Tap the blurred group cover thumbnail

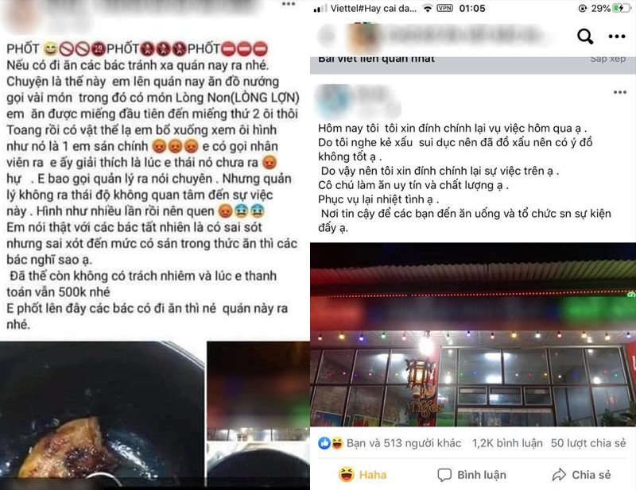coord(361,37)
